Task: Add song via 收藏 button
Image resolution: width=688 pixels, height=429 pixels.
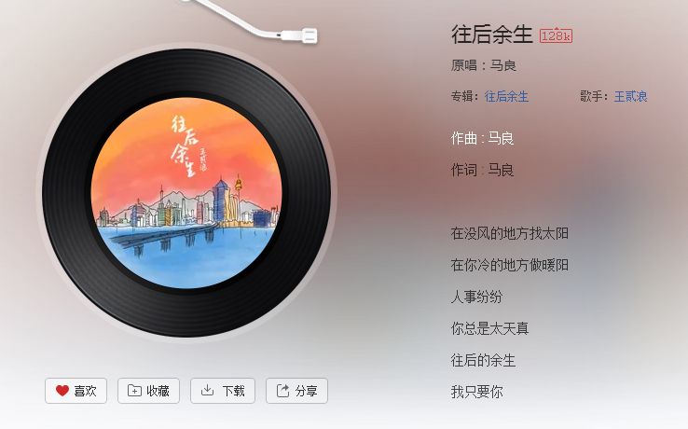Action: (x=148, y=391)
